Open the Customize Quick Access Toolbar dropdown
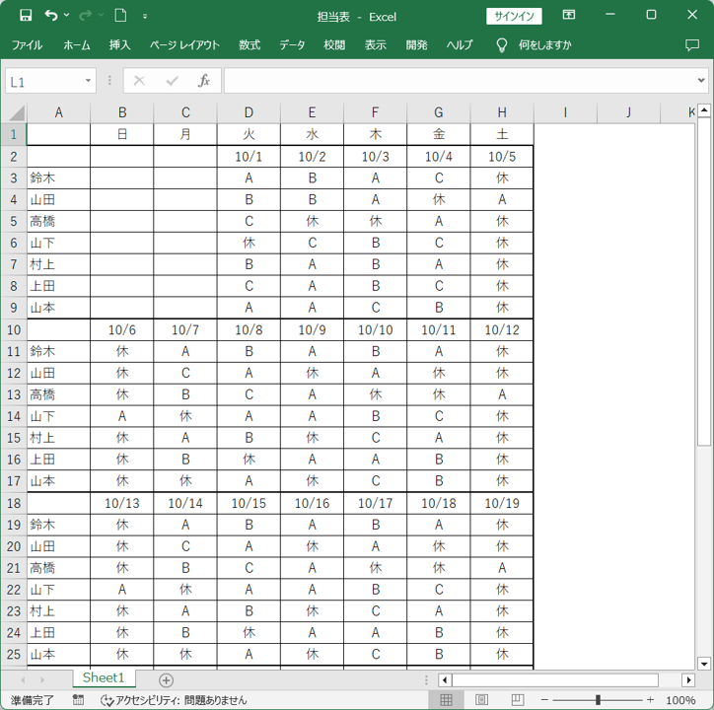This screenshot has height=710, width=714. click(145, 17)
